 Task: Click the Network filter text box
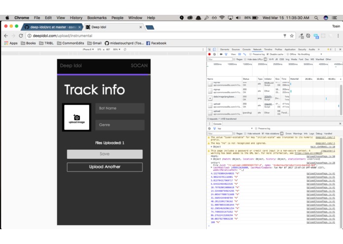220,59
